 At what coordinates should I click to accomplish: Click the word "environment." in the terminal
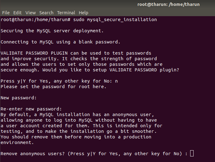pos(16,142)
